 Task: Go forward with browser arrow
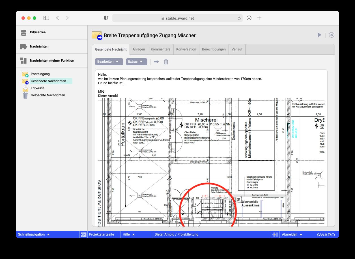tap(67, 18)
